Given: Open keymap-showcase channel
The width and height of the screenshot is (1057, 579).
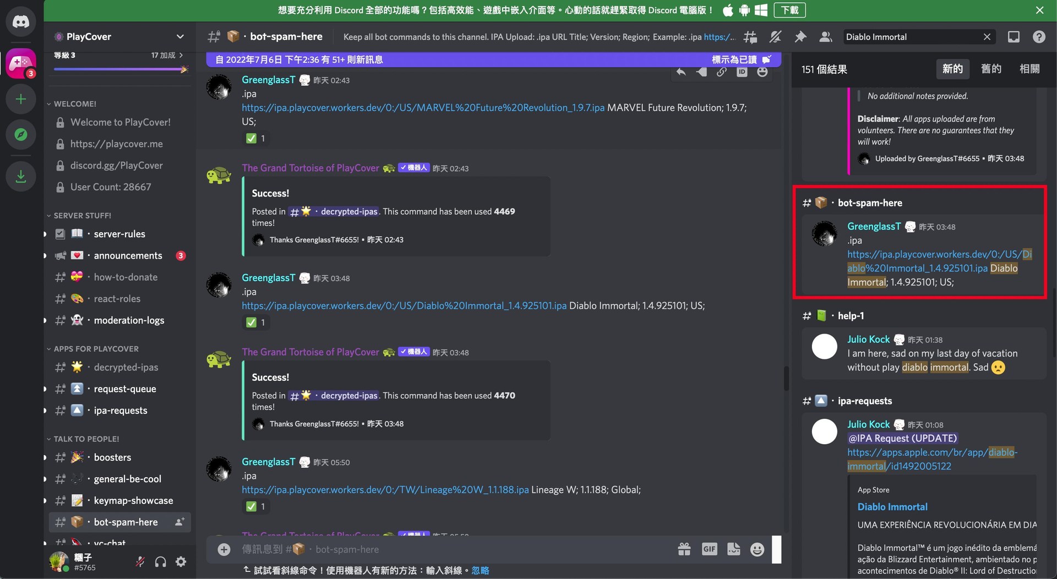Looking at the screenshot, I should pyautogui.click(x=119, y=500).
